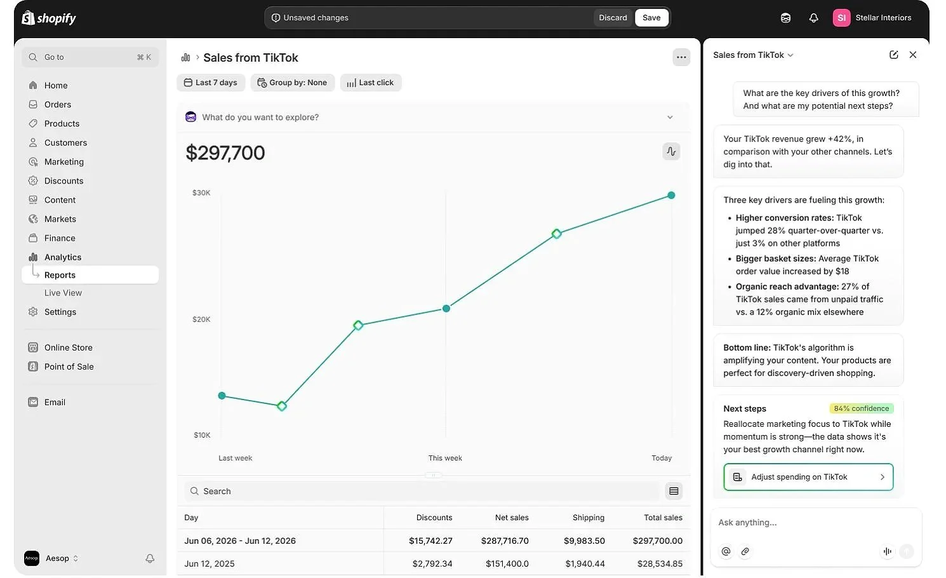Open notifications bell in top bar
Image resolution: width=946 pixels, height=578 pixels.
tap(813, 18)
